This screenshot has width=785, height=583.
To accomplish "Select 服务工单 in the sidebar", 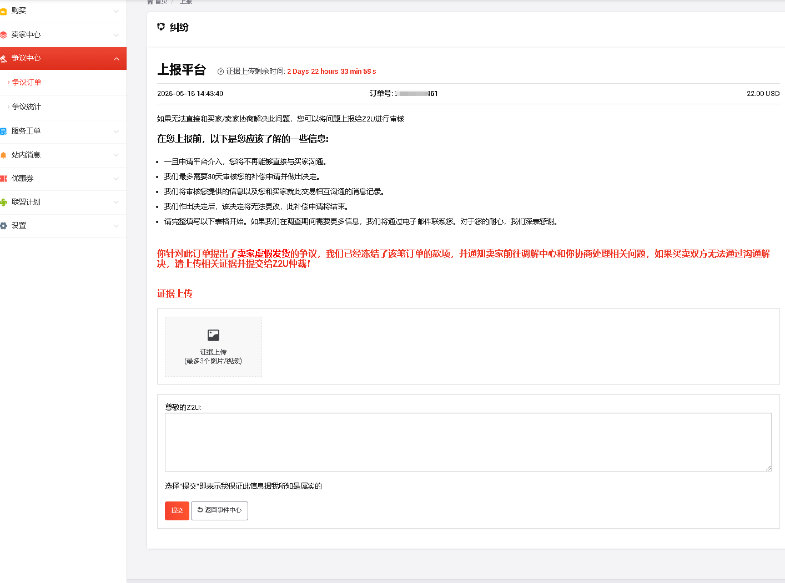I will [63, 131].
